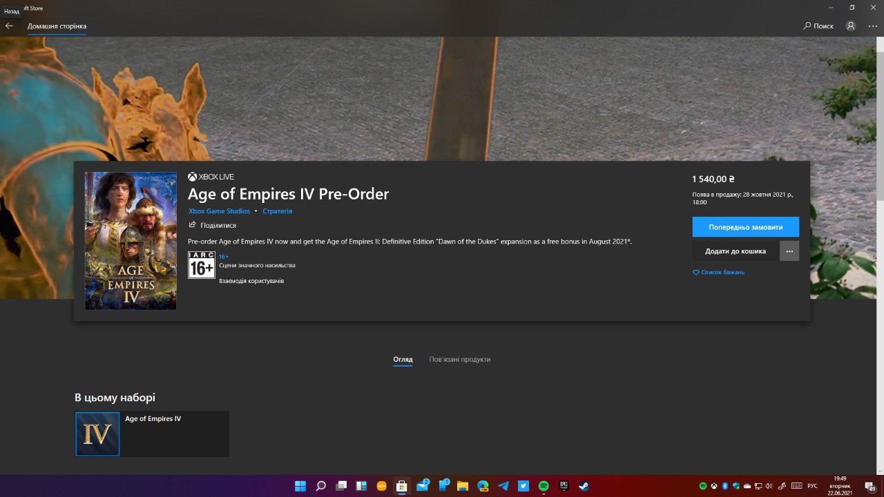Click Spotify icon in system tray
Screen dimensions: 884x497
click(x=703, y=486)
